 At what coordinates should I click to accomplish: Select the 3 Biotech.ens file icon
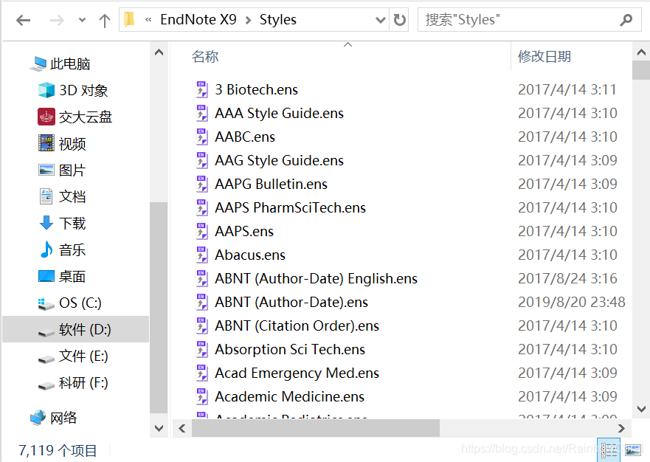[x=201, y=89]
